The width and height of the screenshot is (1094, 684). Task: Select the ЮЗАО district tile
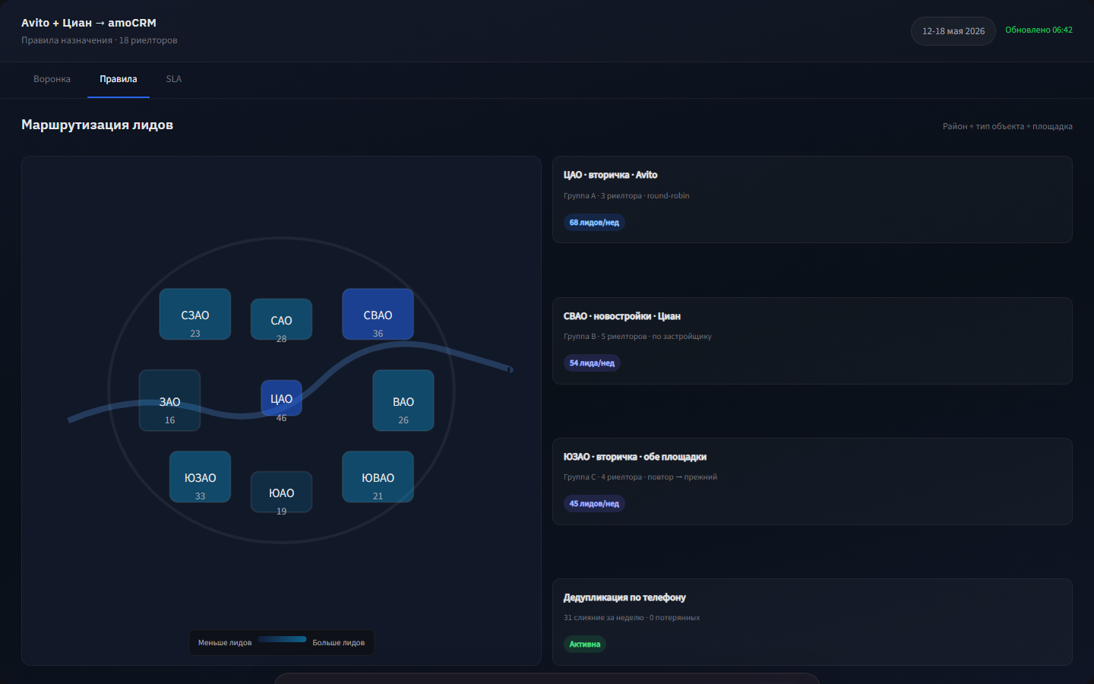[x=200, y=477]
